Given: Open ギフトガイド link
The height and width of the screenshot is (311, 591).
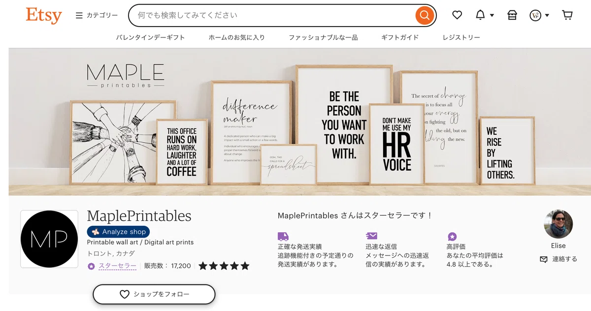Looking at the screenshot, I should point(400,37).
